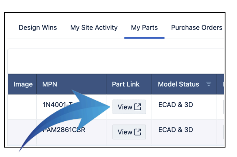237x157 pixels.
Task: Click ECAD & 3D status in first row
Action: pos(176,105)
